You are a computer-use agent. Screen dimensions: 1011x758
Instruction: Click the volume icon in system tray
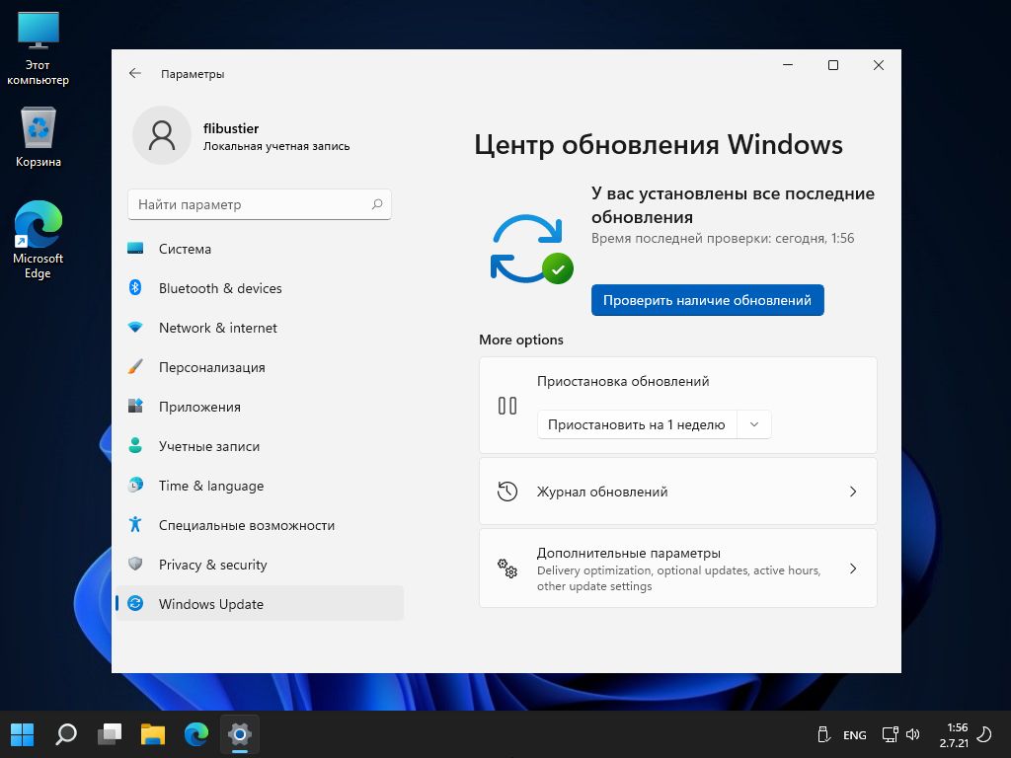pos(913,734)
